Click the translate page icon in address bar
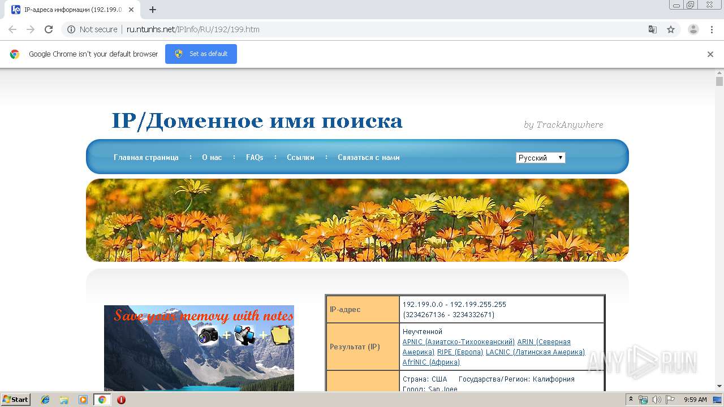The height and width of the screenshot is (407, 724). [x=652, y=29]
